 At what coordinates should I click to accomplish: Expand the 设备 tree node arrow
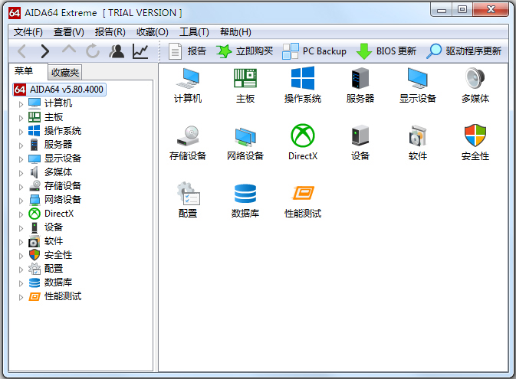pos(21,228)
